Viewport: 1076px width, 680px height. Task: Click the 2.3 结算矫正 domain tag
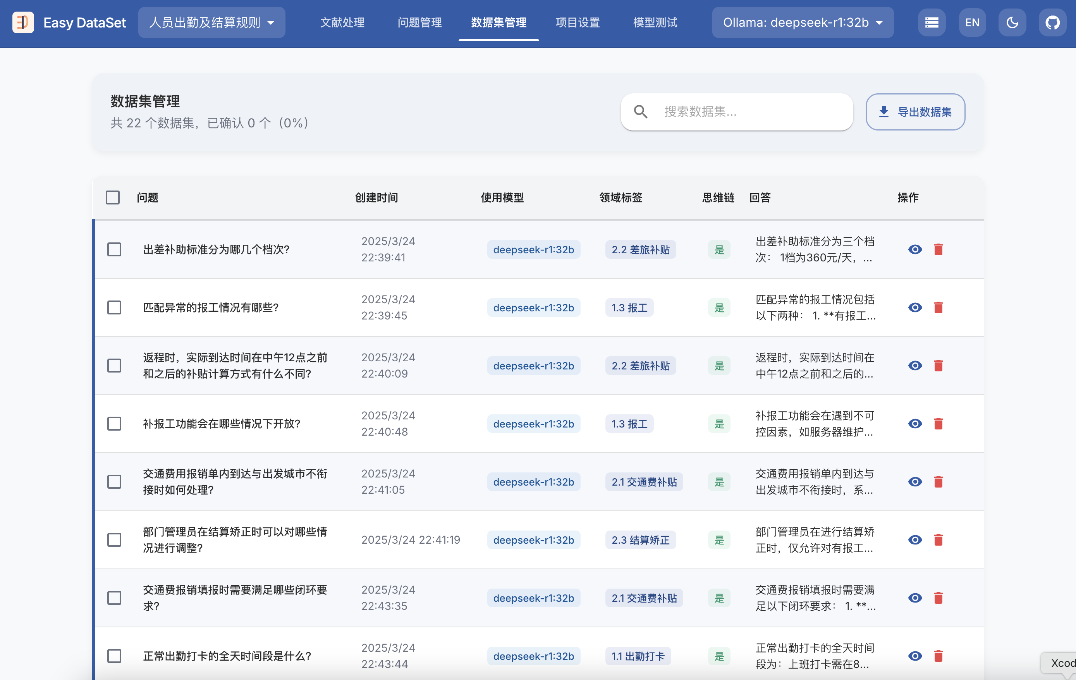pyautogui.click(x=640, y=540)
